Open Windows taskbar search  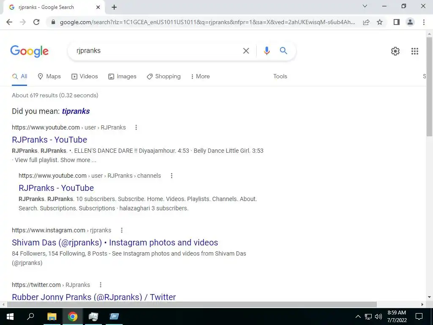[30, 317]
